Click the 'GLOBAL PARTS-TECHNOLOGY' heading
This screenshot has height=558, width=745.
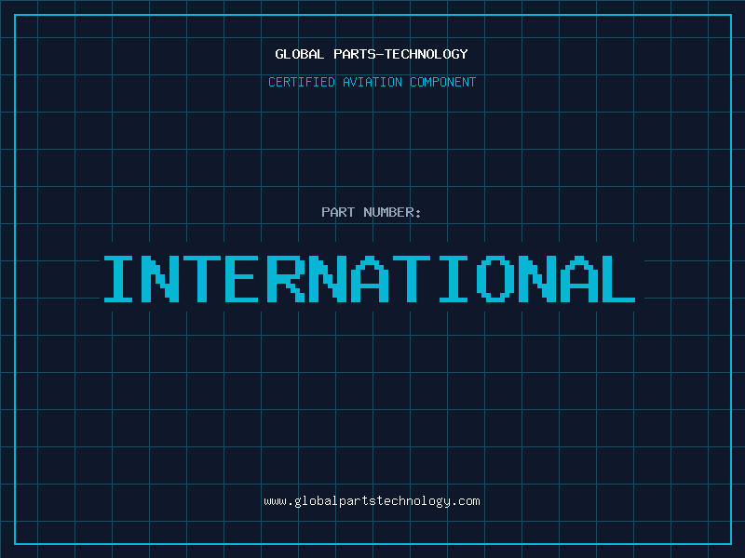point(372,54)
